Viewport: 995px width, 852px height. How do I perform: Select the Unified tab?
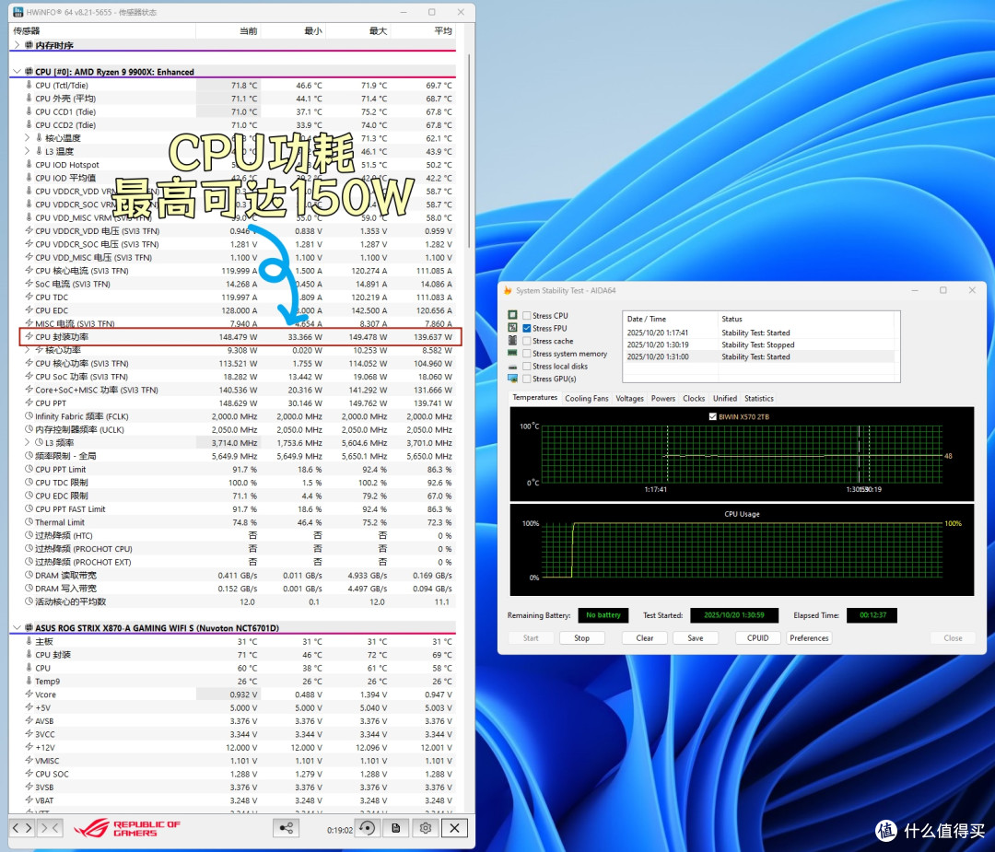tap(725, 399)
